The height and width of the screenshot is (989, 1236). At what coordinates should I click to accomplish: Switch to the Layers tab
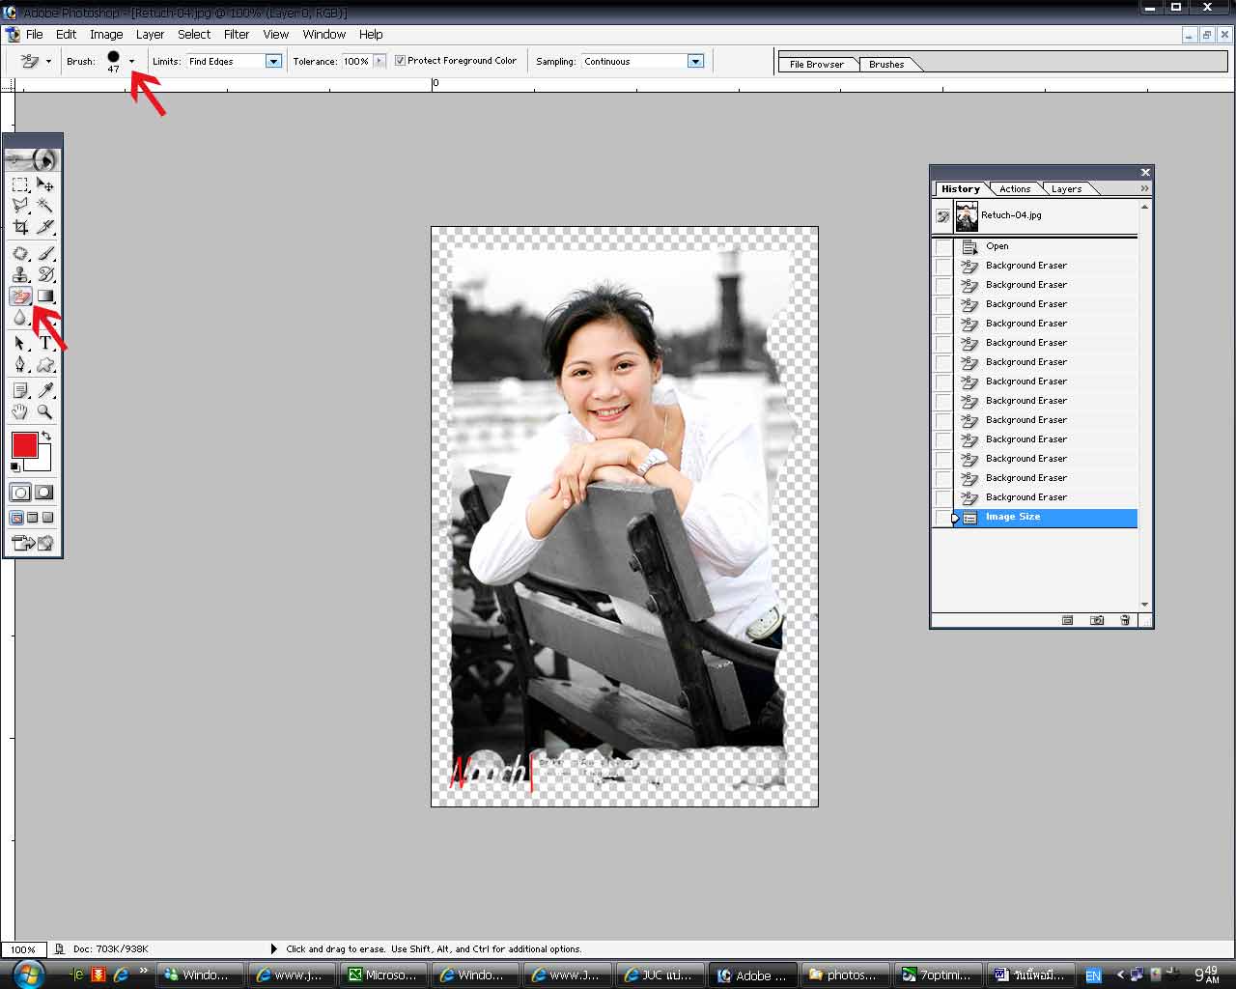coord(1066,189)
